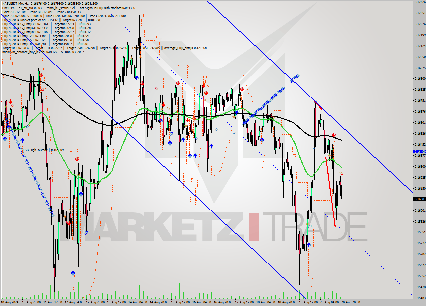Click the 0.15702 price axis label
Viewport: 426px width, 306px height.
pos(420,254)
